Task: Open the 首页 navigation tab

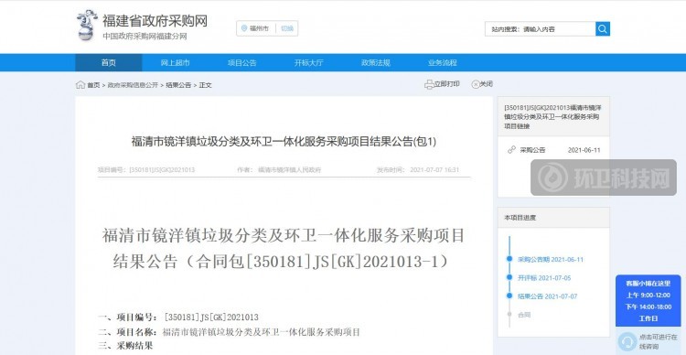Action: coord(109,62)
